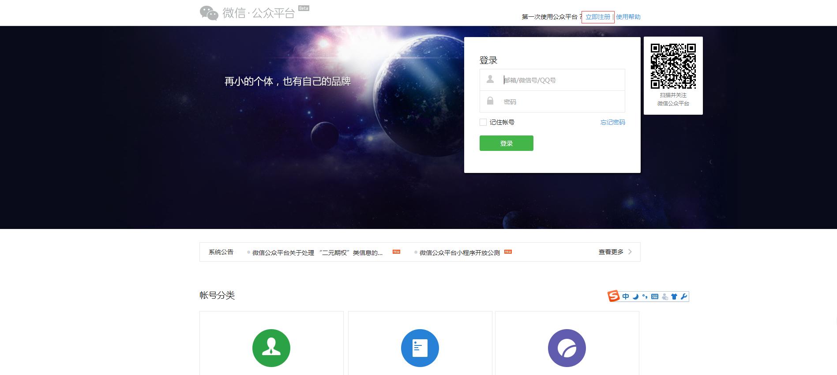Toggle Chinese 中 input mode in Sogou bar
Screen dimensions: 837x375
(x=626, y=296)
